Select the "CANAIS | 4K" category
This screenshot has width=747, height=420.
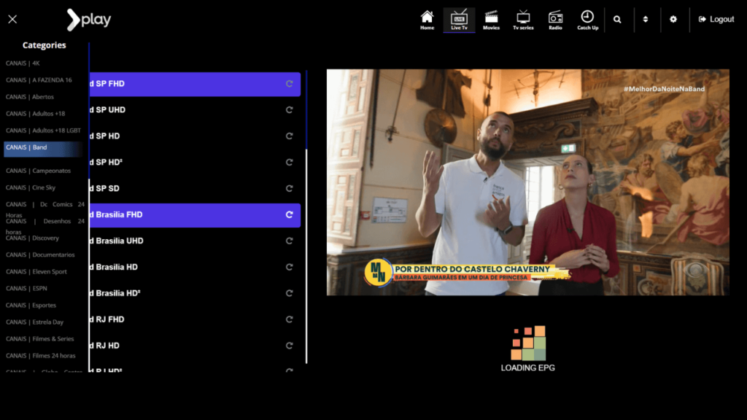[22, 63]
